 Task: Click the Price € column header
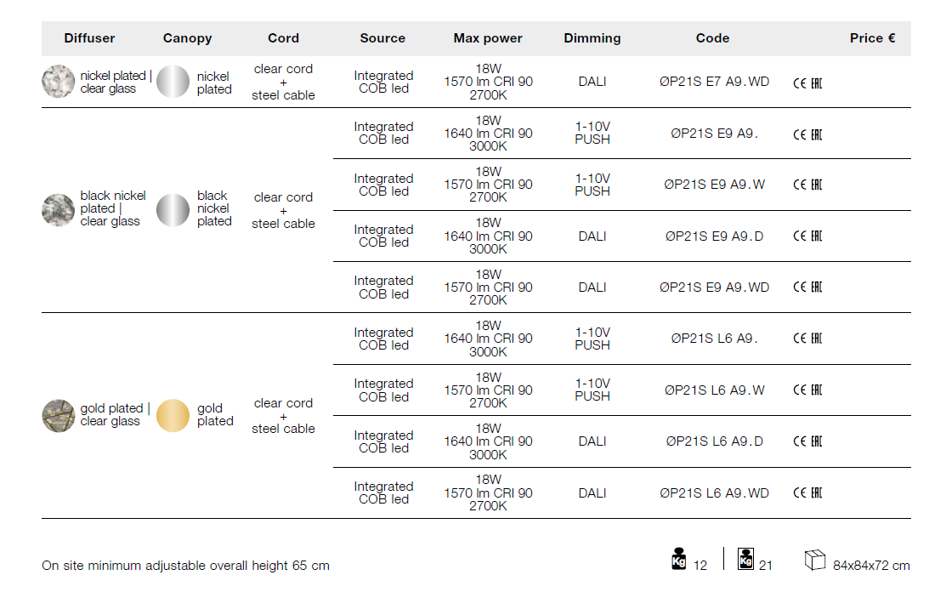(x=872, y=38)
